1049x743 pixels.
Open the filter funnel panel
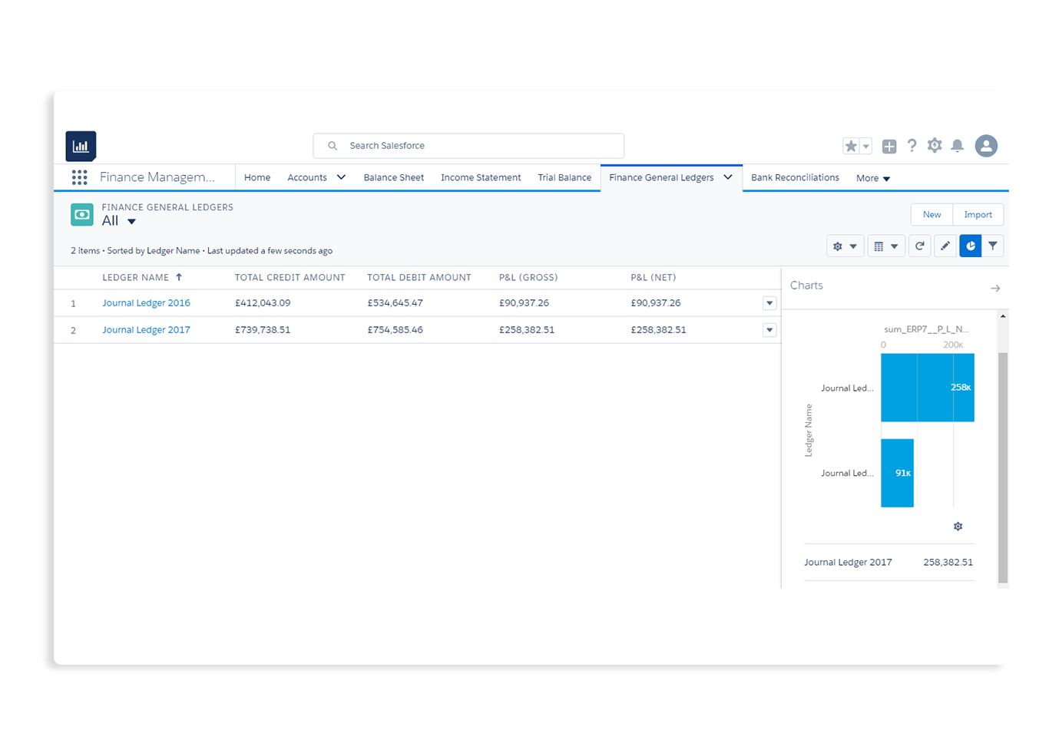(993, 246)
